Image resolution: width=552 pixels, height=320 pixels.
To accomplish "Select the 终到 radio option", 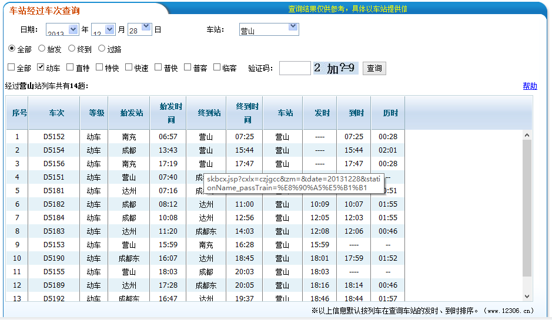I will 72,49.
